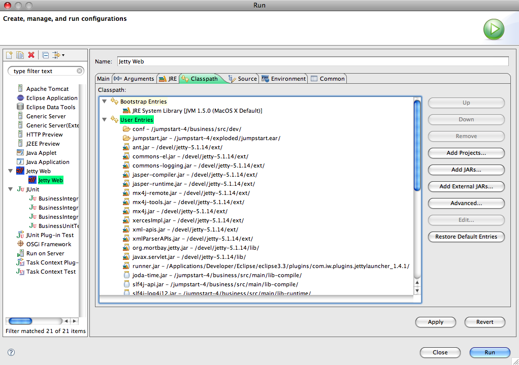Click the classpath list vertical scrollbar thumb

click(x=417, y=145)
